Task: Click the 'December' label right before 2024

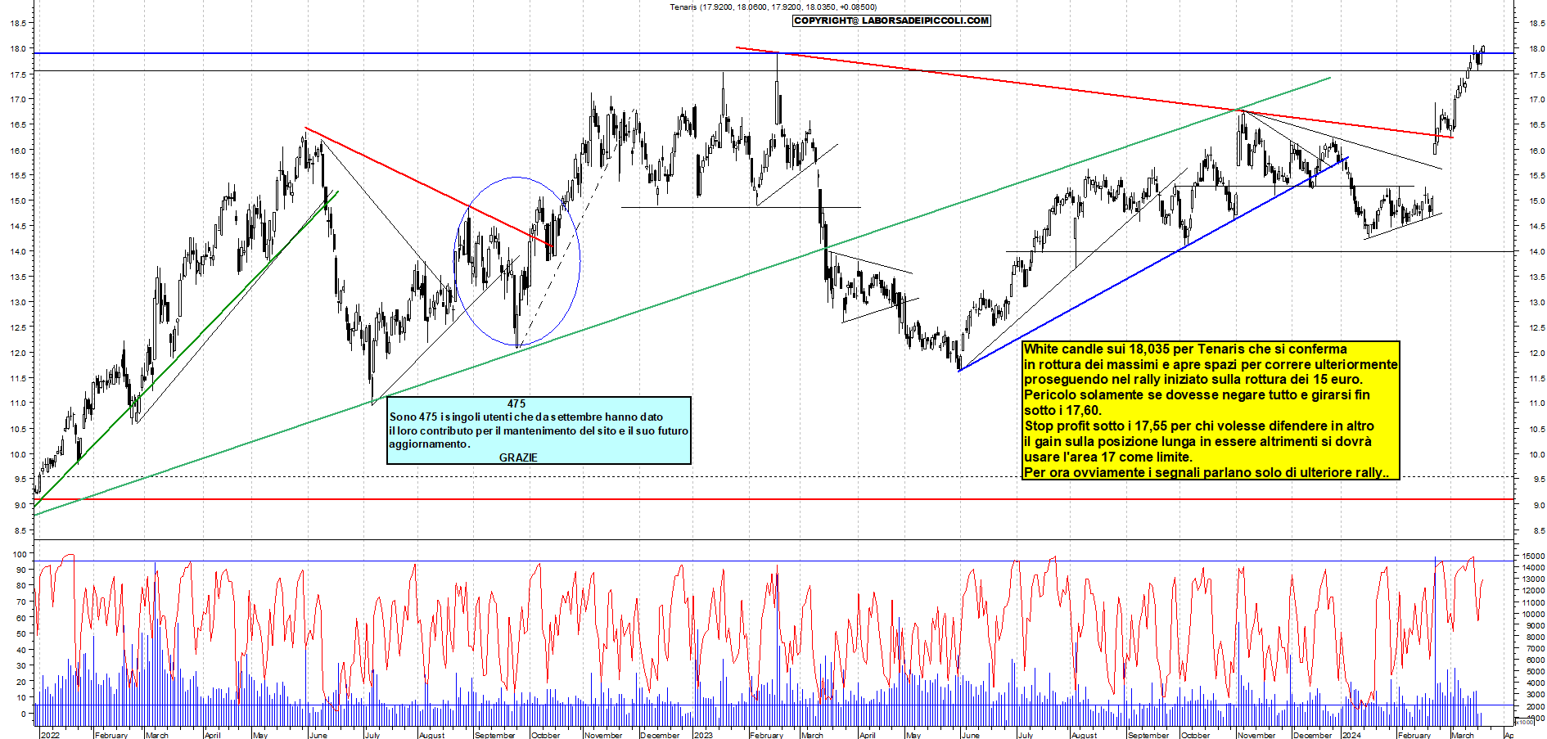Action: (1313, 735)
